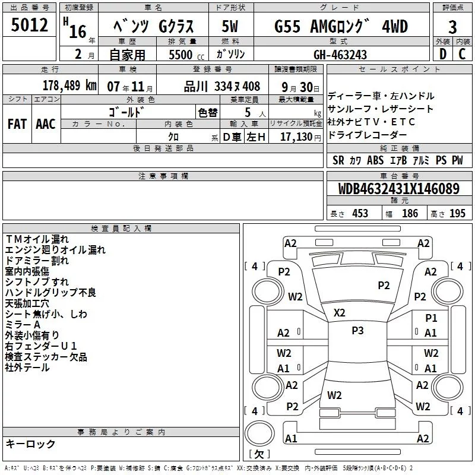Click the interior color クロ
This screenshot has width=475, height=475.
tap(173, 137)
